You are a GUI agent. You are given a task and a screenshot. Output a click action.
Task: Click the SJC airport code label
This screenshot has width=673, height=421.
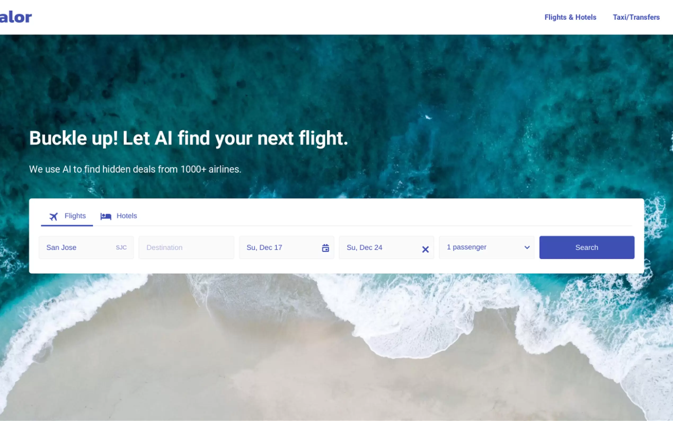(x=121, y=247)
